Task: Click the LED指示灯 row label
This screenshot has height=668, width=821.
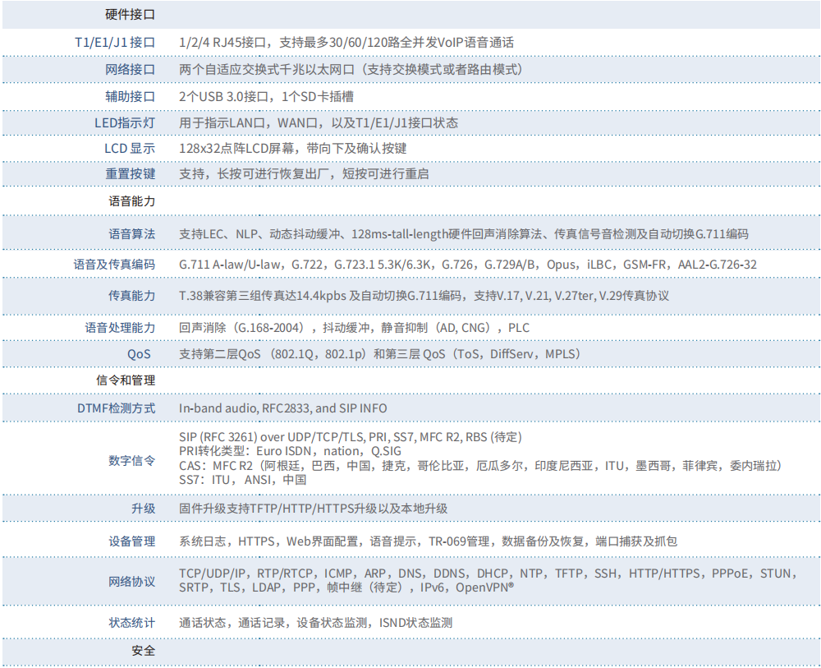Action: 125,122
